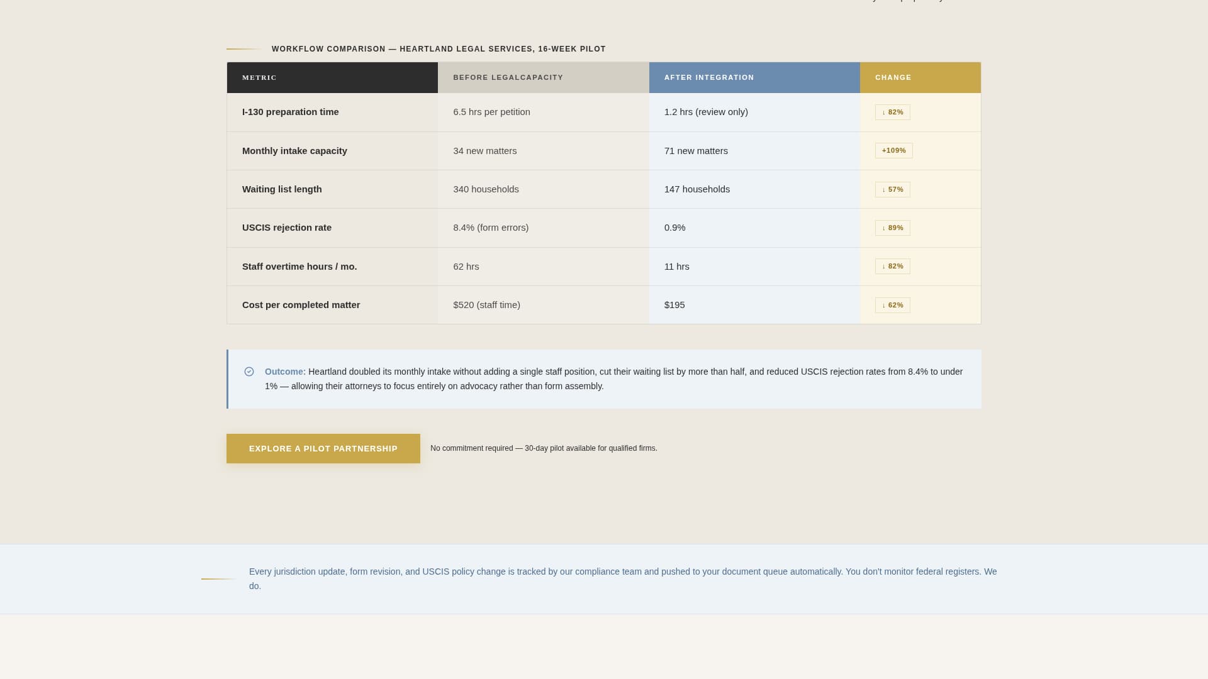Click the Workflow Comparison table heading
Screen dimensions: 1208x679
pos(439,49)
